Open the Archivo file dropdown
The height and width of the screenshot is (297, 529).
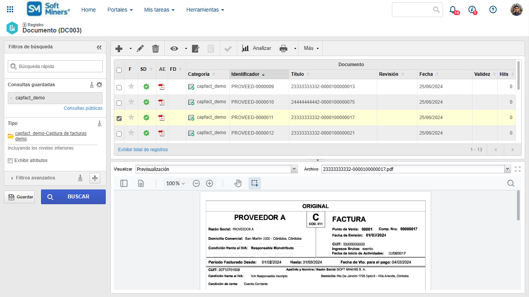coord(507,169)
